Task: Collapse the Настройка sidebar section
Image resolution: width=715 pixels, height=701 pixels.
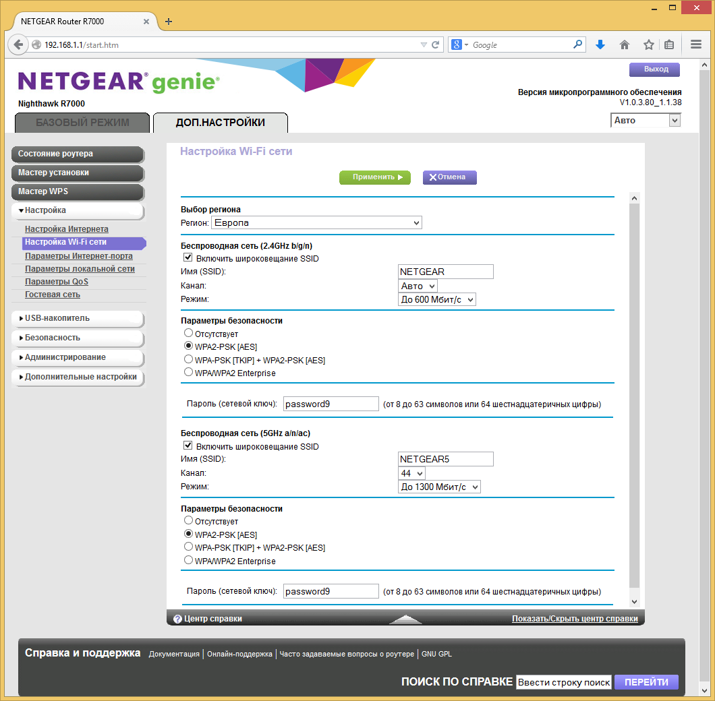Action: tap(78, 210)
